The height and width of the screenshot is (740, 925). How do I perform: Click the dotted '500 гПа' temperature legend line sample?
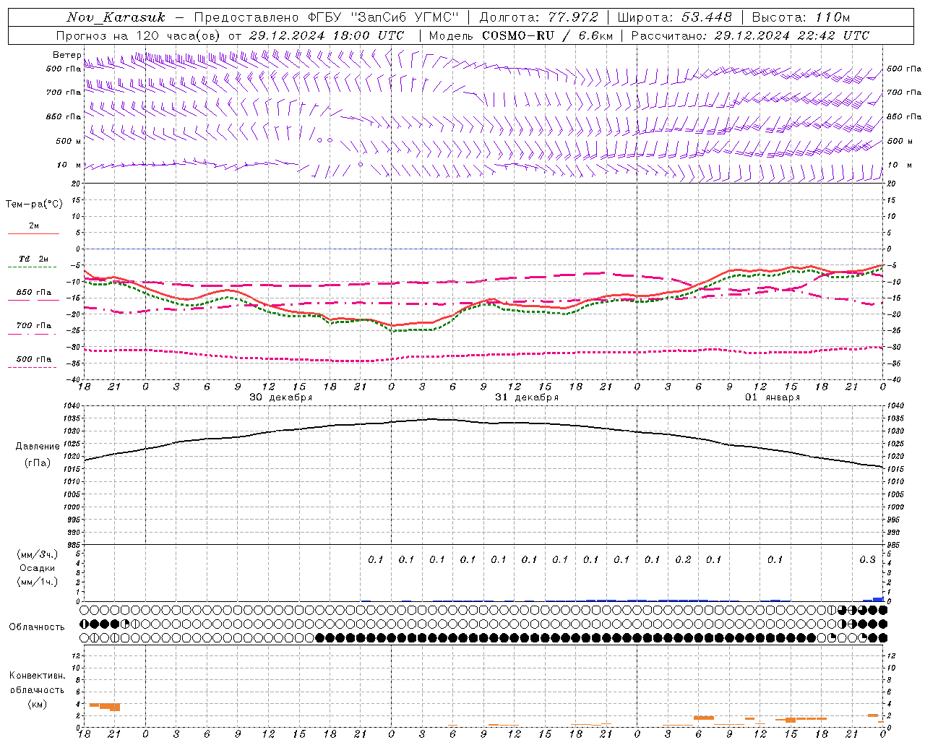click(x=33, y=367)
